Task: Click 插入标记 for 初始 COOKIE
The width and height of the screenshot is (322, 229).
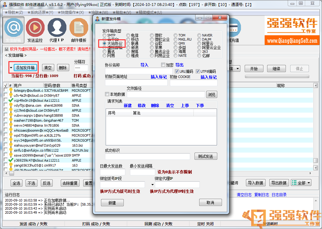Action: click(209, 77)
